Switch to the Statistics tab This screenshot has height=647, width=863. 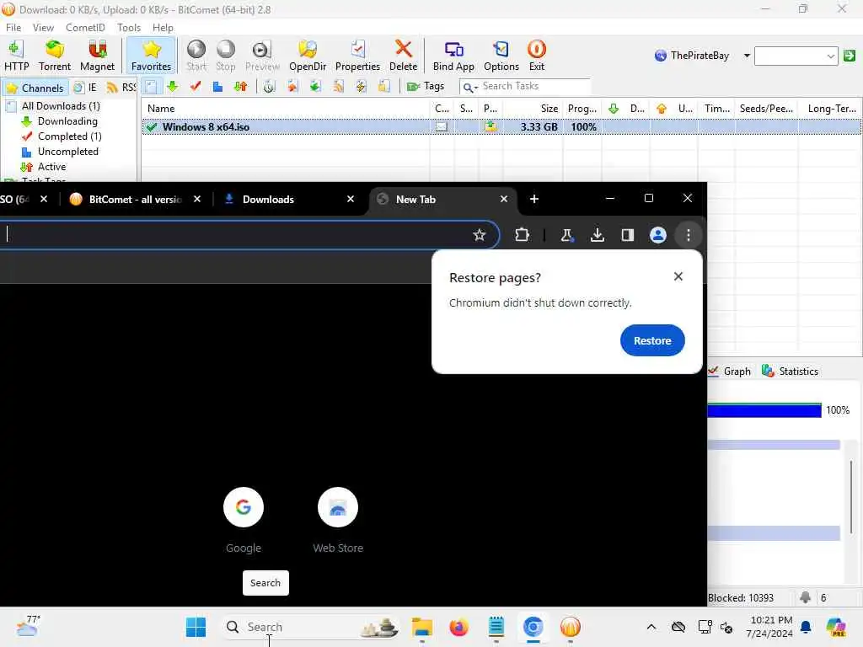click(x=791, y=372)
